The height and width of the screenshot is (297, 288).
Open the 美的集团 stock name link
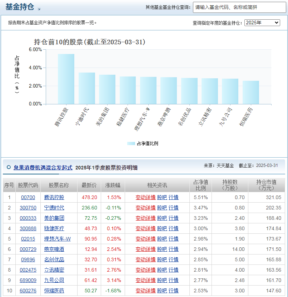point(54,218)
